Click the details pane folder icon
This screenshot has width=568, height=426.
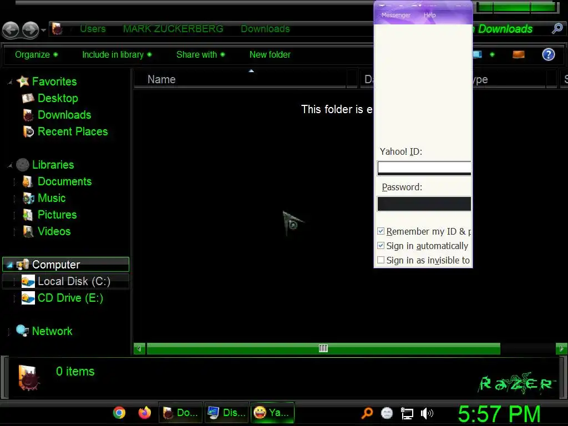pyautogui.click(x=29, y=378)
